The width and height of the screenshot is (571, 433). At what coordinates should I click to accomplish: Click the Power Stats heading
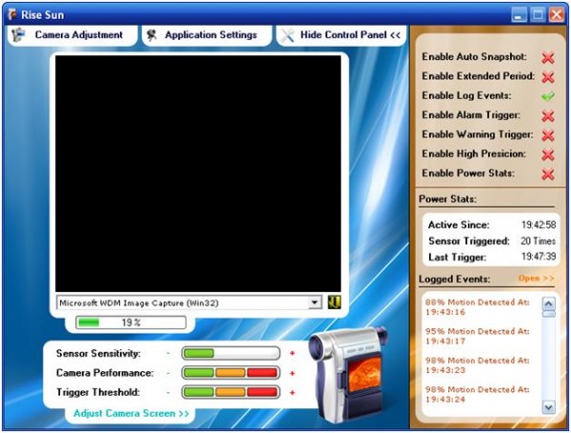pos(447,199)
